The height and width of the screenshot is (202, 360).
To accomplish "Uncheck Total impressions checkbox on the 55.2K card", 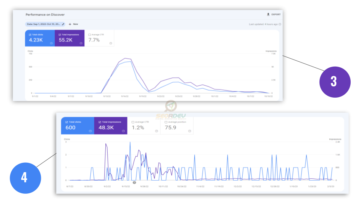I will [x=60, y=35].
